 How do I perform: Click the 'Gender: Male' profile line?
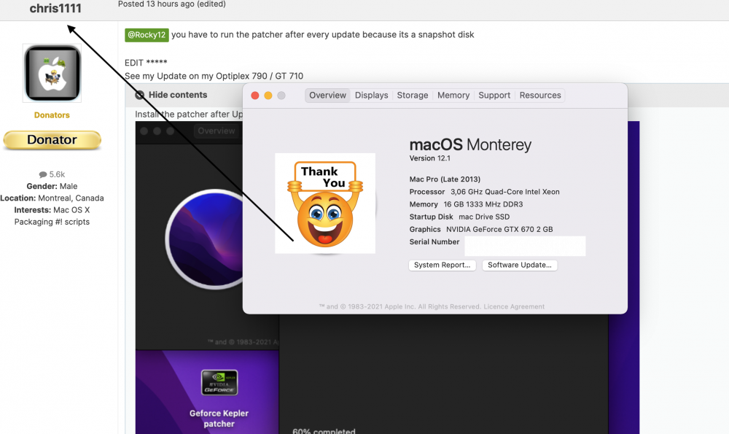coord(52,186)
